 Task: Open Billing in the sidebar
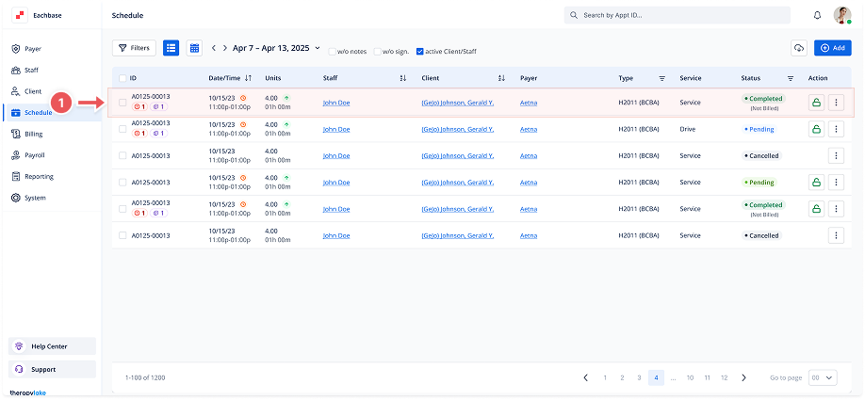coord(33,134)
